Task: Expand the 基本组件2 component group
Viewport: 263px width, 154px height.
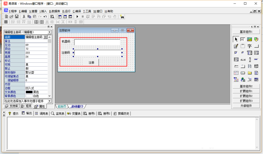Action: point(246,86)
